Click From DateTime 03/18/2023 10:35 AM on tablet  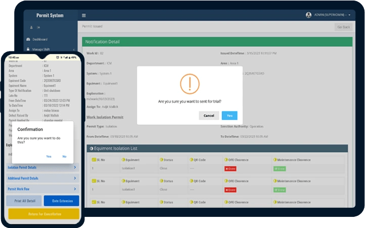tap(112, 137)
